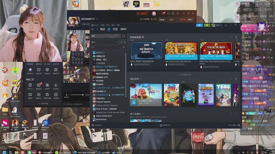Click the microphone icon in streaming tool
Screen dimensions: 275x154
coord(66,95)
